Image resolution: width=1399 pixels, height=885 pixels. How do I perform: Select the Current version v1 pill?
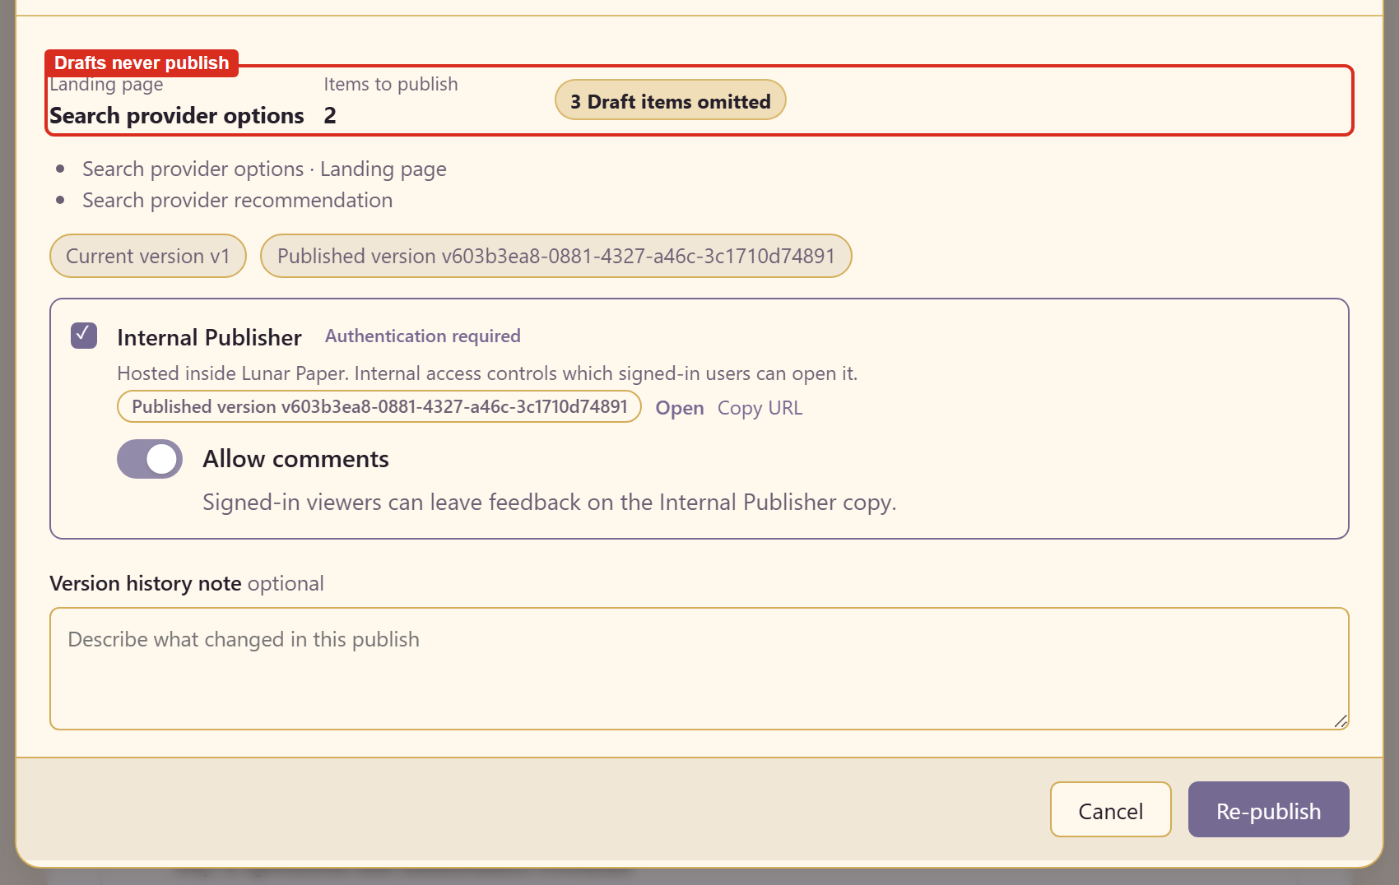148,256
